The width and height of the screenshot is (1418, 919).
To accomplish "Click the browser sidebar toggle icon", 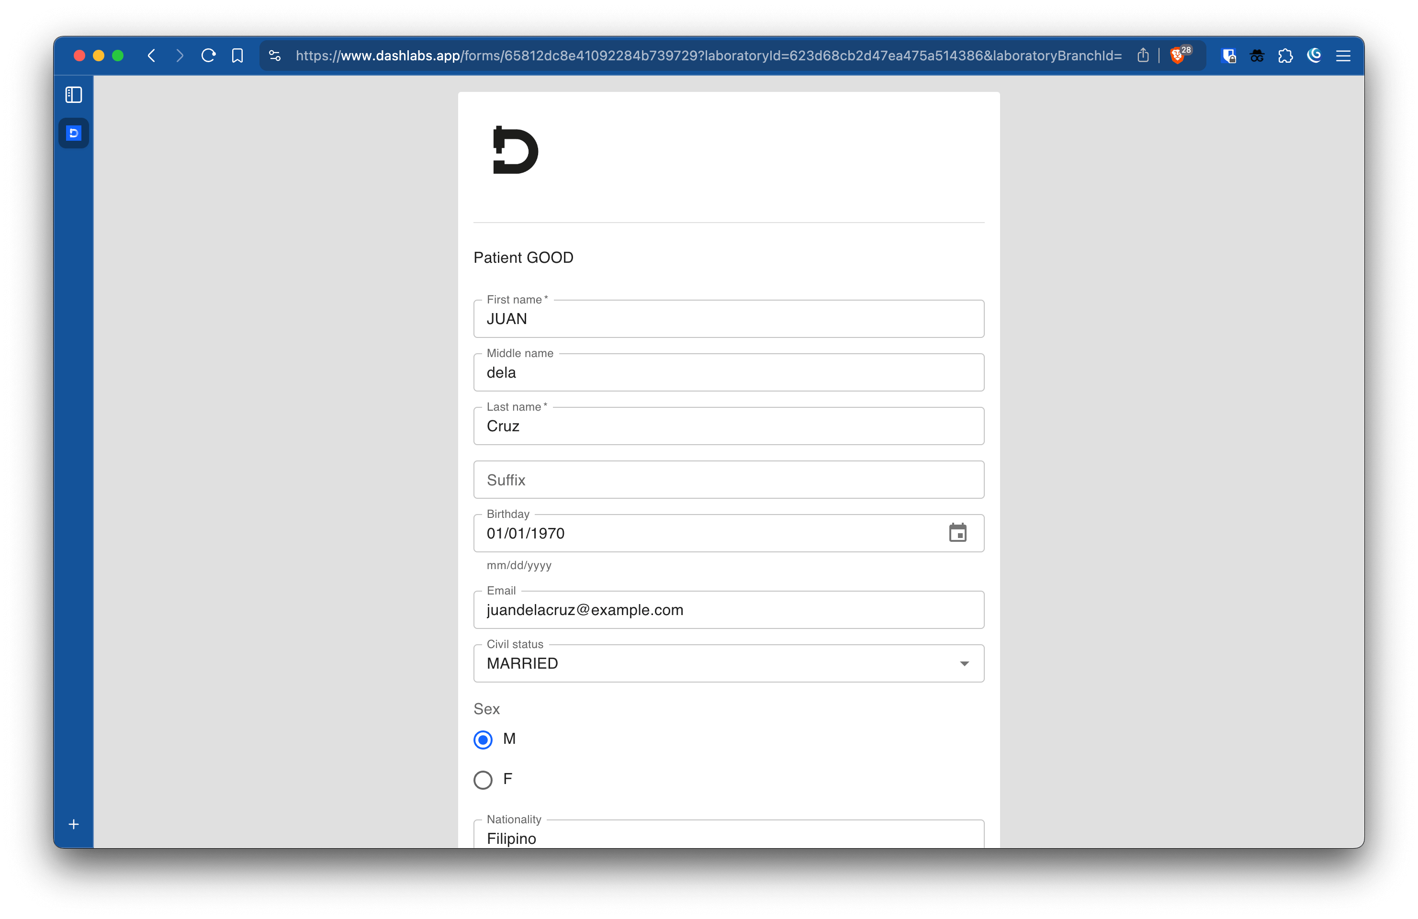I will coord(74,95).
